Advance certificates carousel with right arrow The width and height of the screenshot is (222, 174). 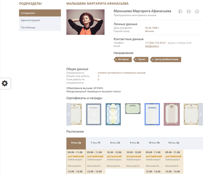coord(201,114)
